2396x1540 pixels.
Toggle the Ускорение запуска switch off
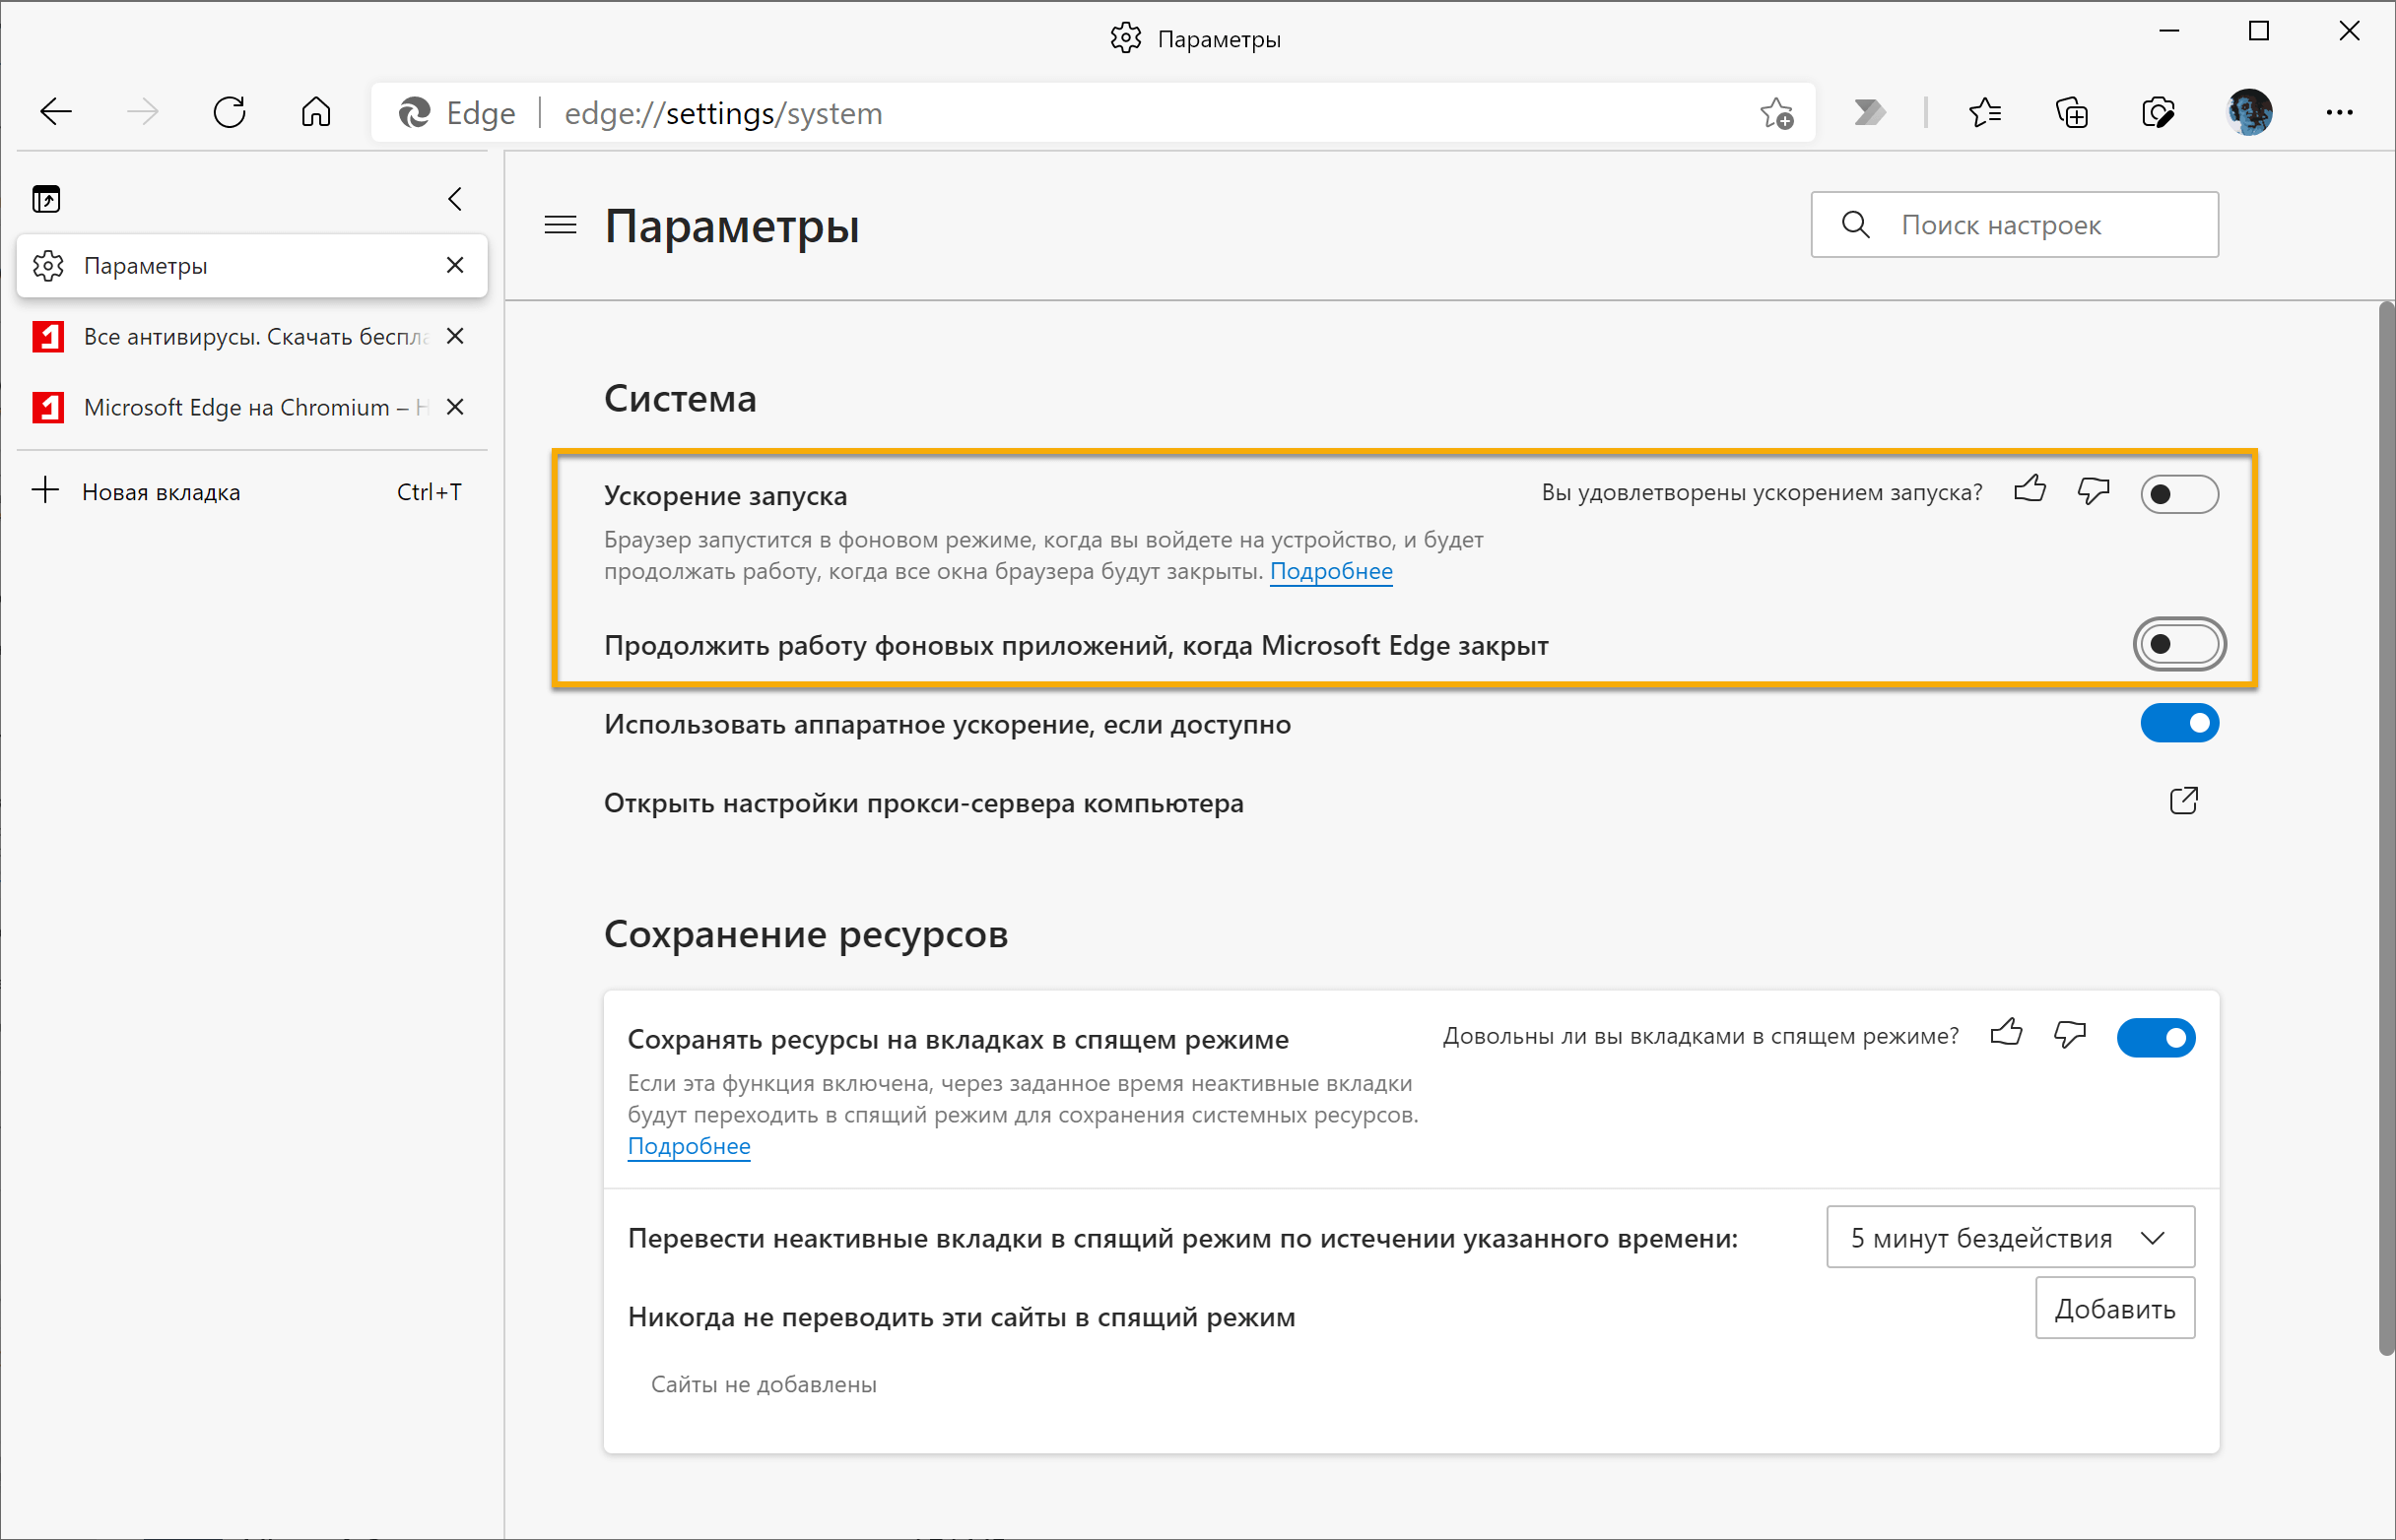tap(2181, 496)
